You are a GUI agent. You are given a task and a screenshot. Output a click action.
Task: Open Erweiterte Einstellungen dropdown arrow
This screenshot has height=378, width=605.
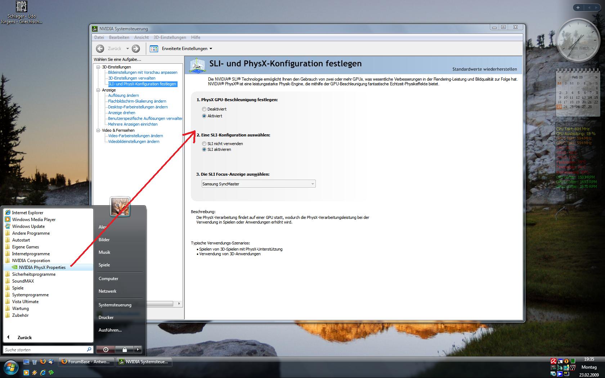[x=211, y=49]
